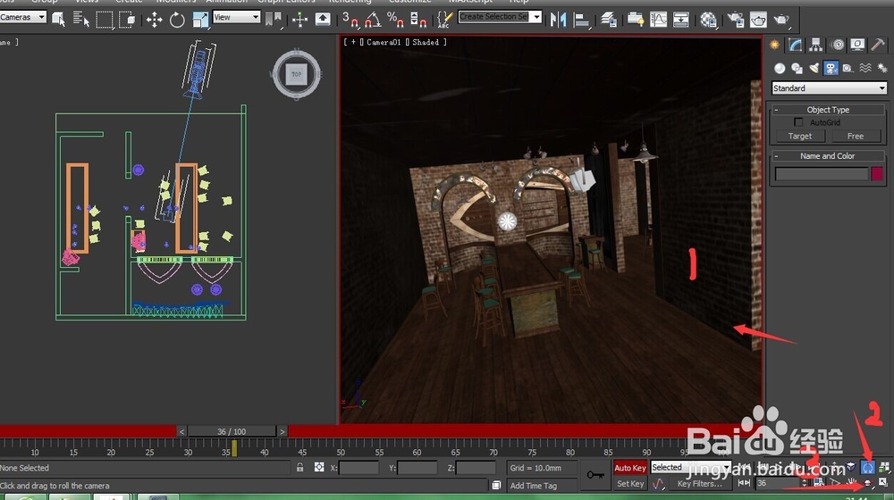Select Cameras category in Create panel
The width and height of the screenshot is (894, 500).
[x=831, y=69]
